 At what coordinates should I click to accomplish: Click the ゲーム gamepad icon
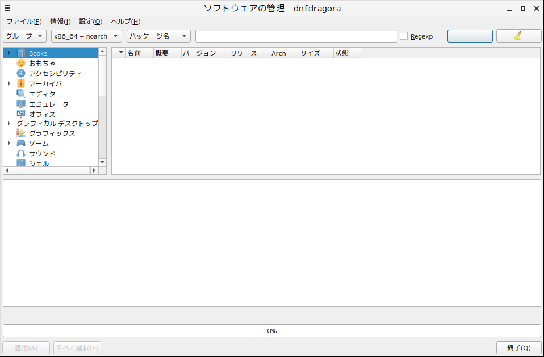click(x=21, y=143)
